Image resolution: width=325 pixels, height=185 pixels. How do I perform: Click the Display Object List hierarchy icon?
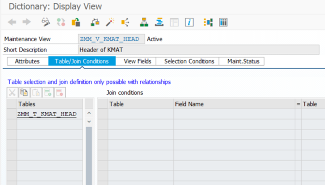[144, 22]
